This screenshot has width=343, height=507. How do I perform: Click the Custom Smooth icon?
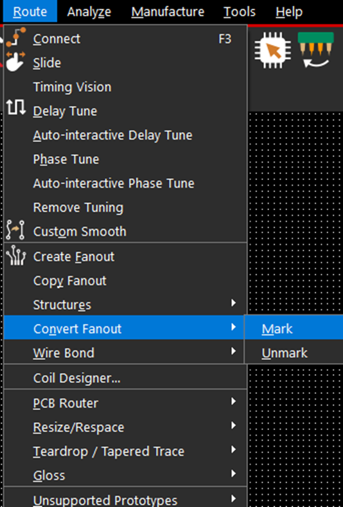click(16, 230)
